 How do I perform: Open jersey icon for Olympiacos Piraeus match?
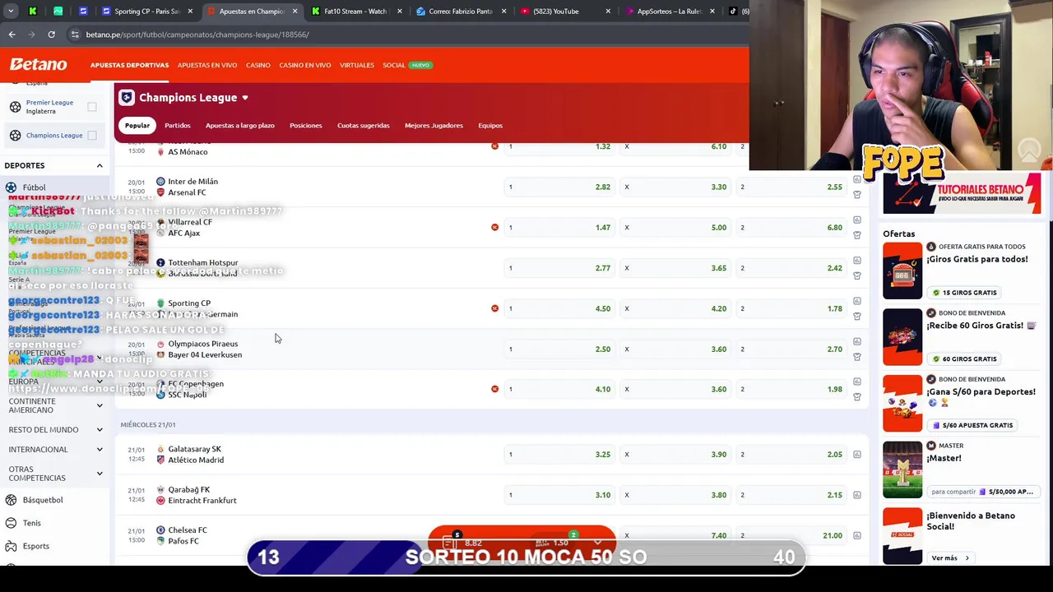click(856, 357)
